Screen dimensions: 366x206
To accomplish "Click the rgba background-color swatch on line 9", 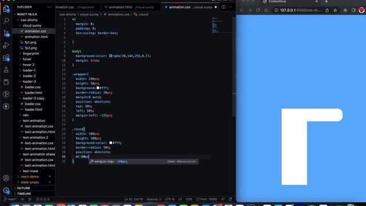I will tap(110, 56).
